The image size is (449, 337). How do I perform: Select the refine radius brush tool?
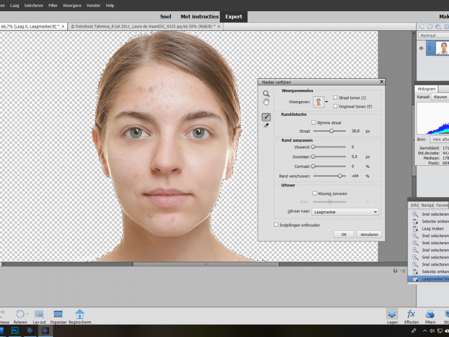(x=266, y=116)
